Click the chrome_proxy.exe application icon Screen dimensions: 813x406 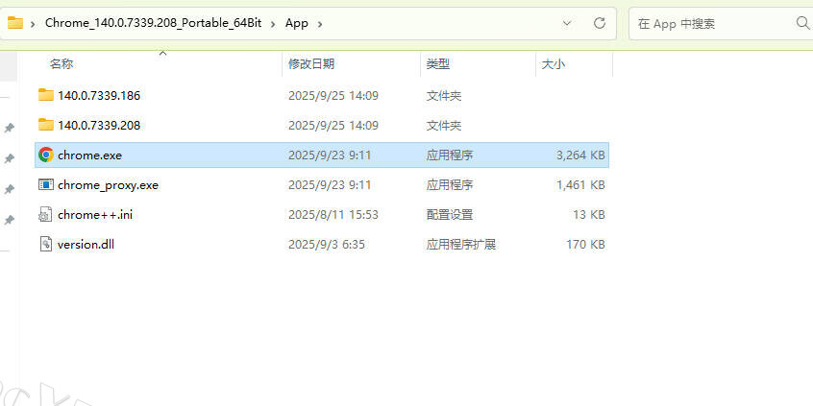[x=45, y=184]
